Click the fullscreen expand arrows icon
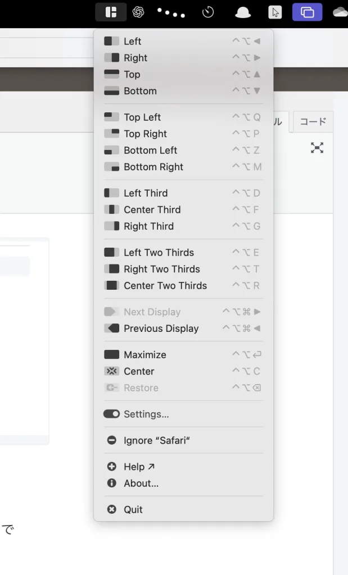The image size is (348, 575). pos(317,148)
